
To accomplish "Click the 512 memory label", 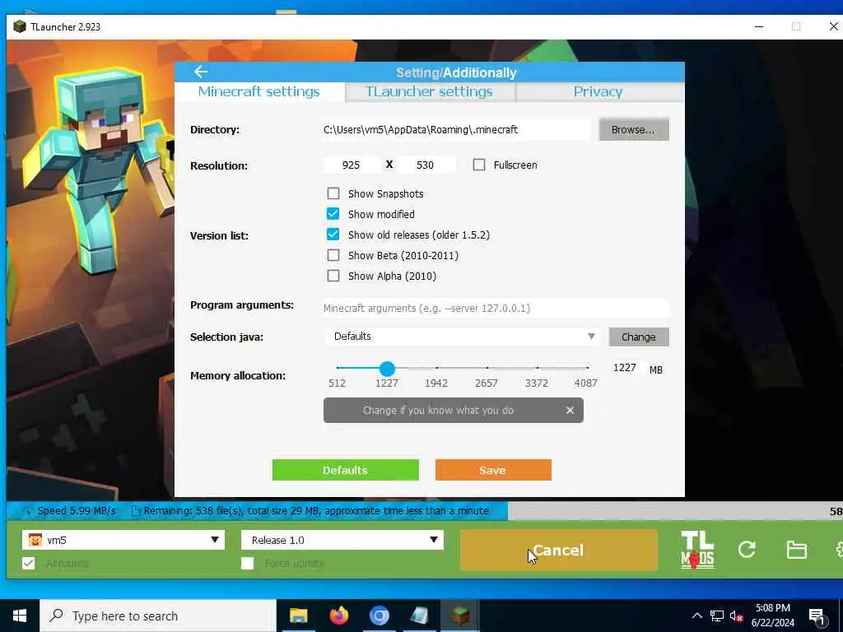I will (x=337, y=383).
